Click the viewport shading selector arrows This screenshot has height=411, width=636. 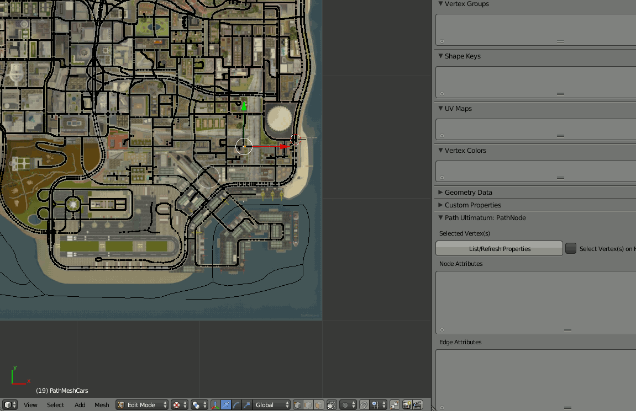tap(185, 405)
